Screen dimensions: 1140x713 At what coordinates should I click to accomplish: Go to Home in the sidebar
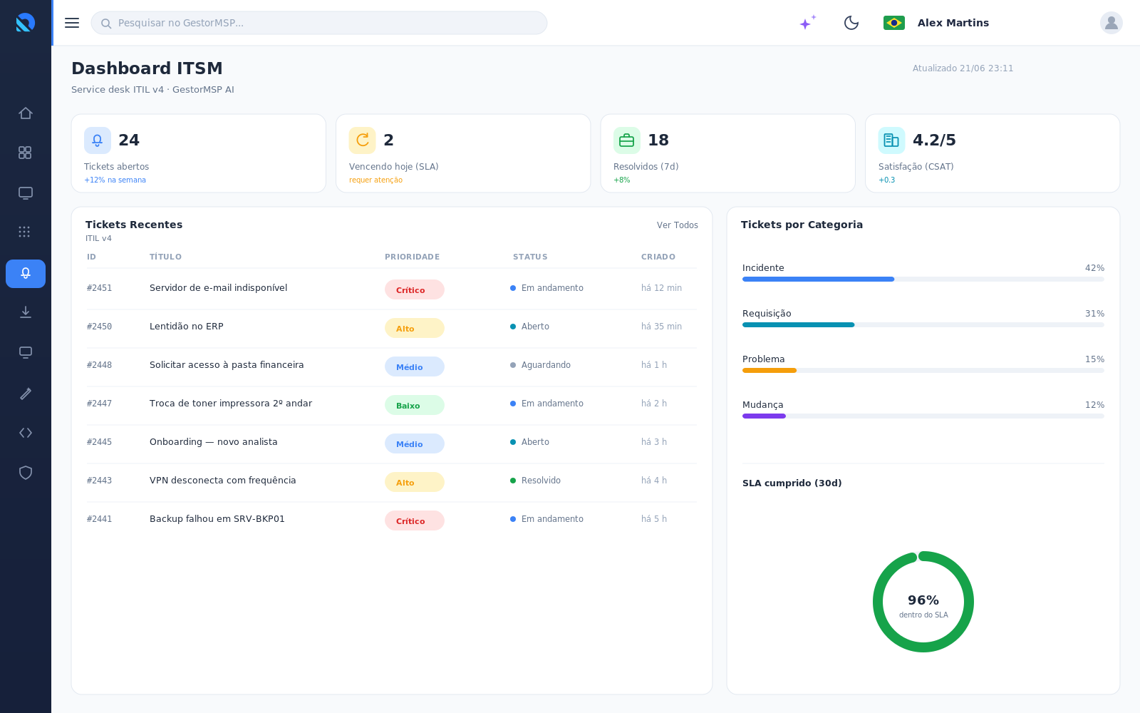click(26, 113)
